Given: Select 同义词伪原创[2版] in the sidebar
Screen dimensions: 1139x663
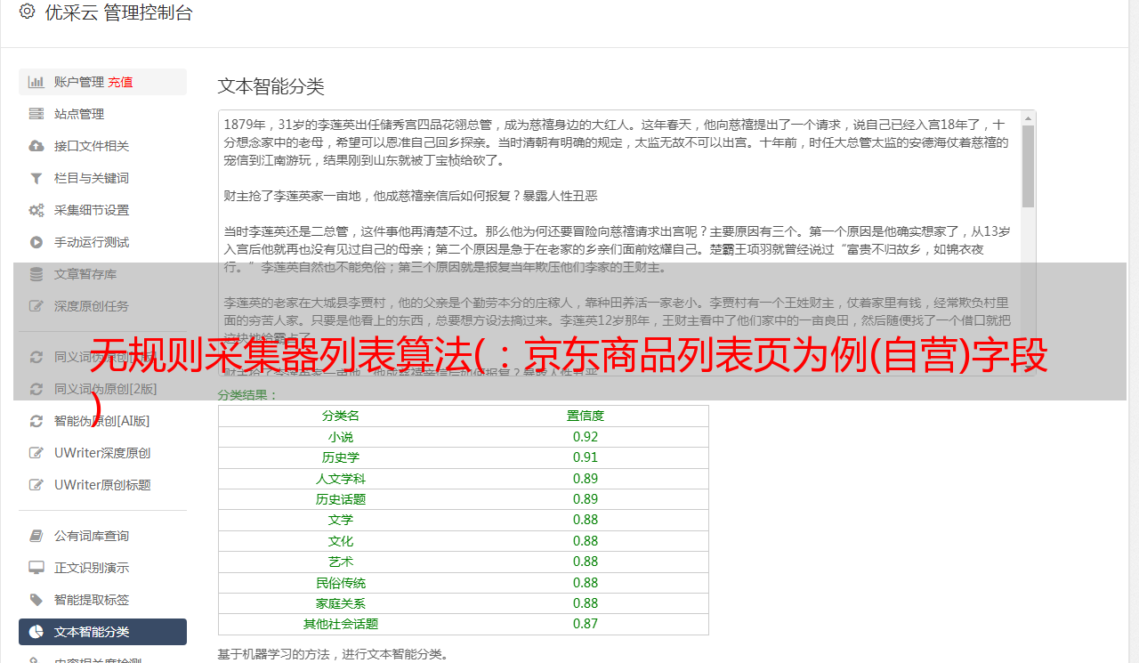Looking at the screenshot, I should 105,389.
